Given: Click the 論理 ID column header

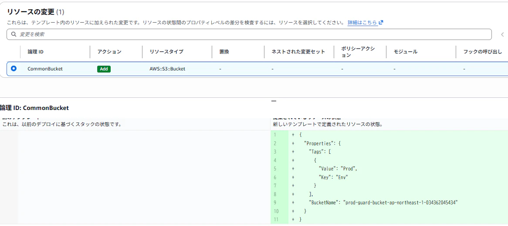Looking at the screenshot, I should pyautogui.click(x=36, y=52).
